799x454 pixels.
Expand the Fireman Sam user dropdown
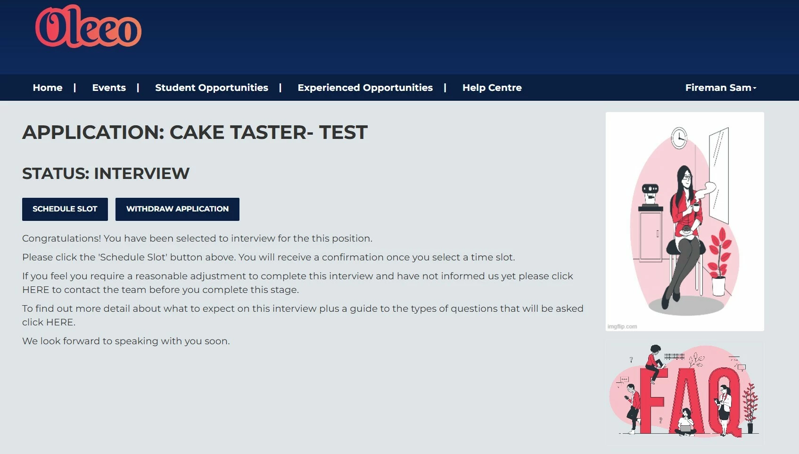coord(720,88)
